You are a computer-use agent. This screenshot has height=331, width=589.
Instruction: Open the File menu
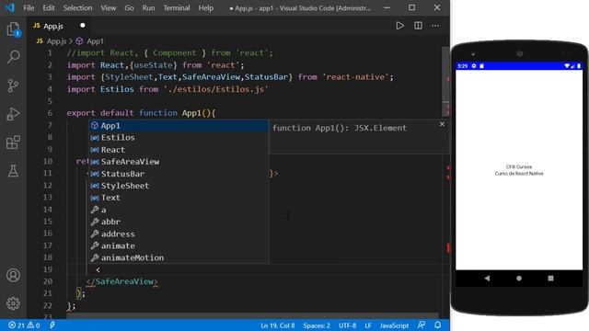(x=29, y=8)
